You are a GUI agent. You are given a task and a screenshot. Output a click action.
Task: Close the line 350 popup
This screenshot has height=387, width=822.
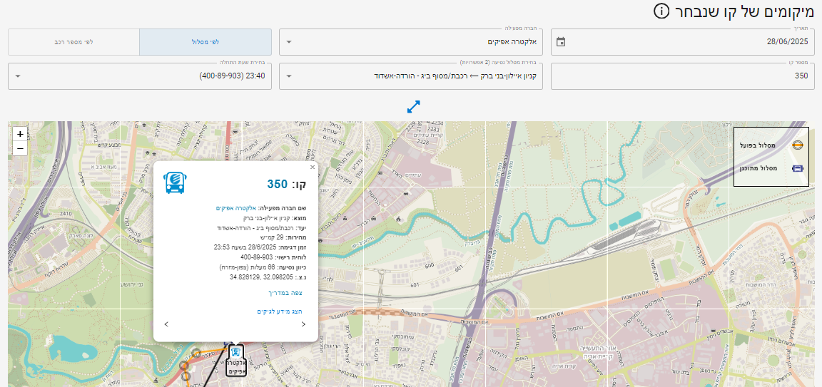pyautogui.click(x=313, y=167)
